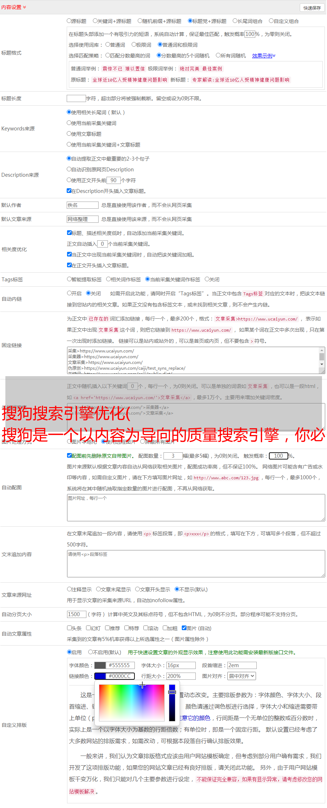Choose 极限词 word library radio
This screenshot has width=327, height=808.
click(134, 45)
